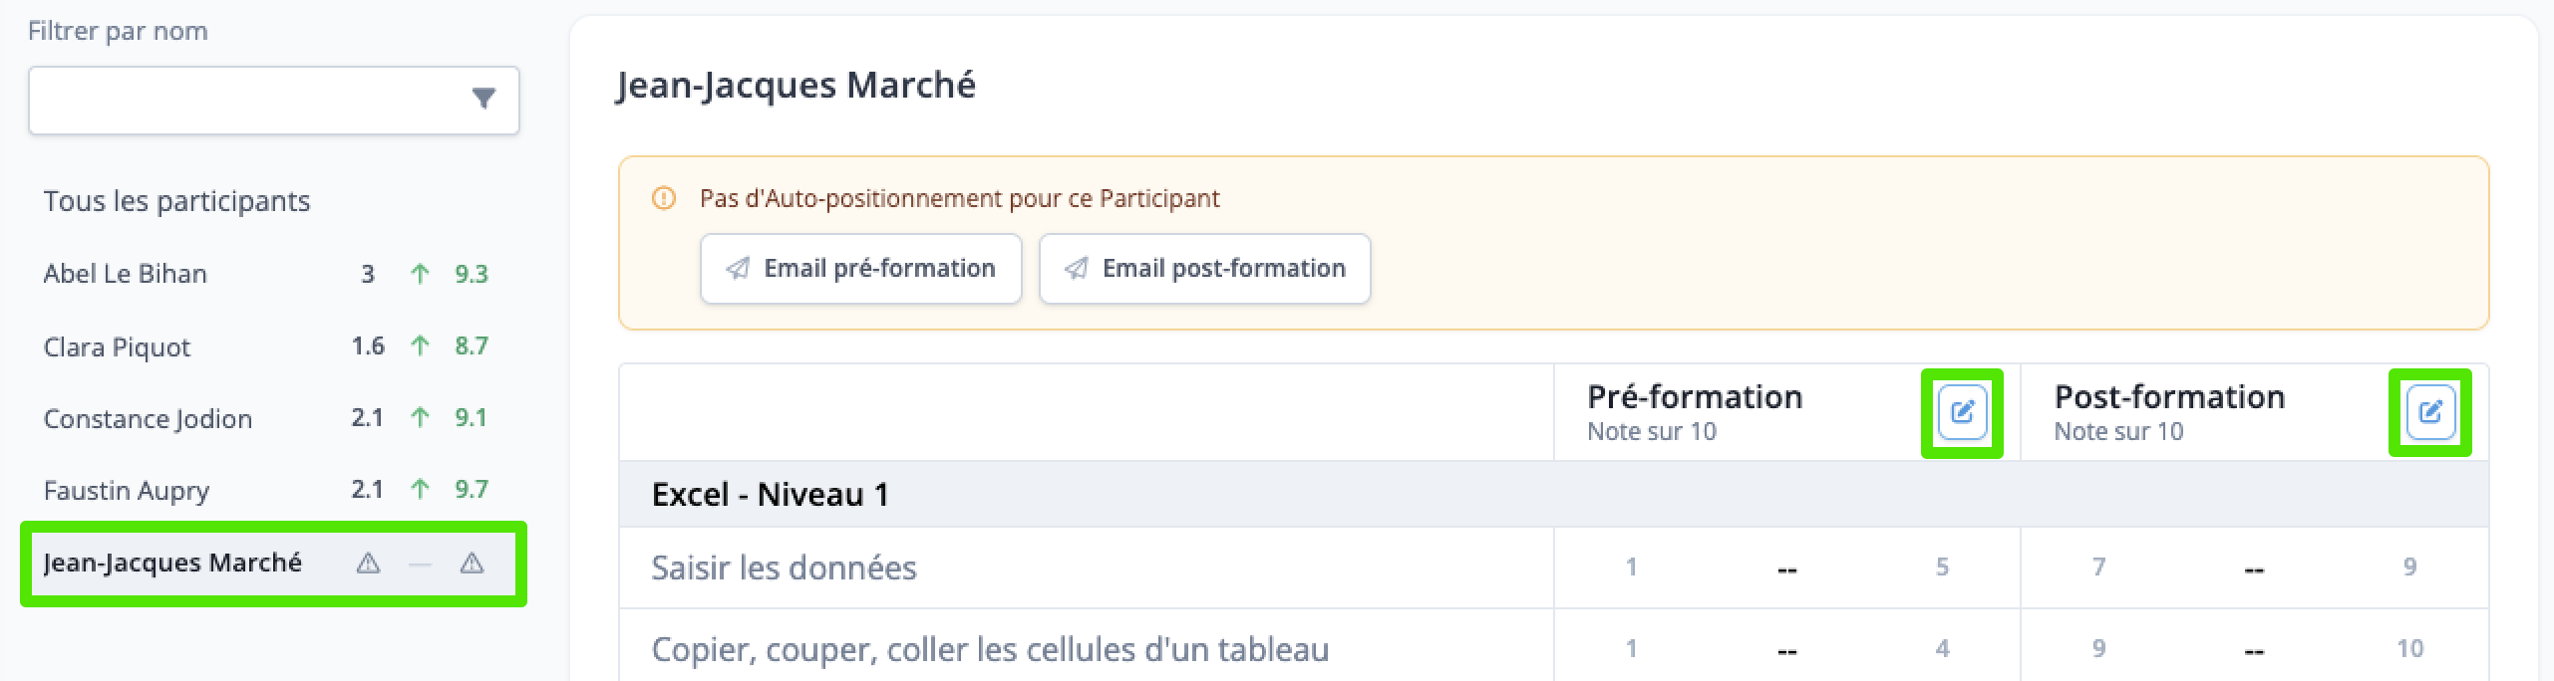Click Tous les participants heading
This screenshot has width=2554, height=681.
point(176,201)
